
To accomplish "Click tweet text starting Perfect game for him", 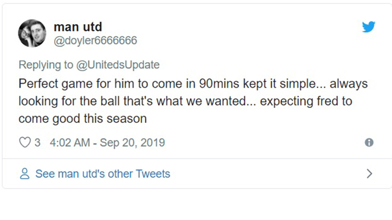I will tap(193, 84).
